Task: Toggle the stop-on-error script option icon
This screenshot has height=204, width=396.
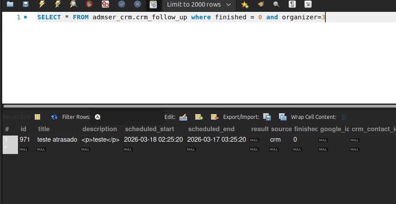Action: coord(105,4)
